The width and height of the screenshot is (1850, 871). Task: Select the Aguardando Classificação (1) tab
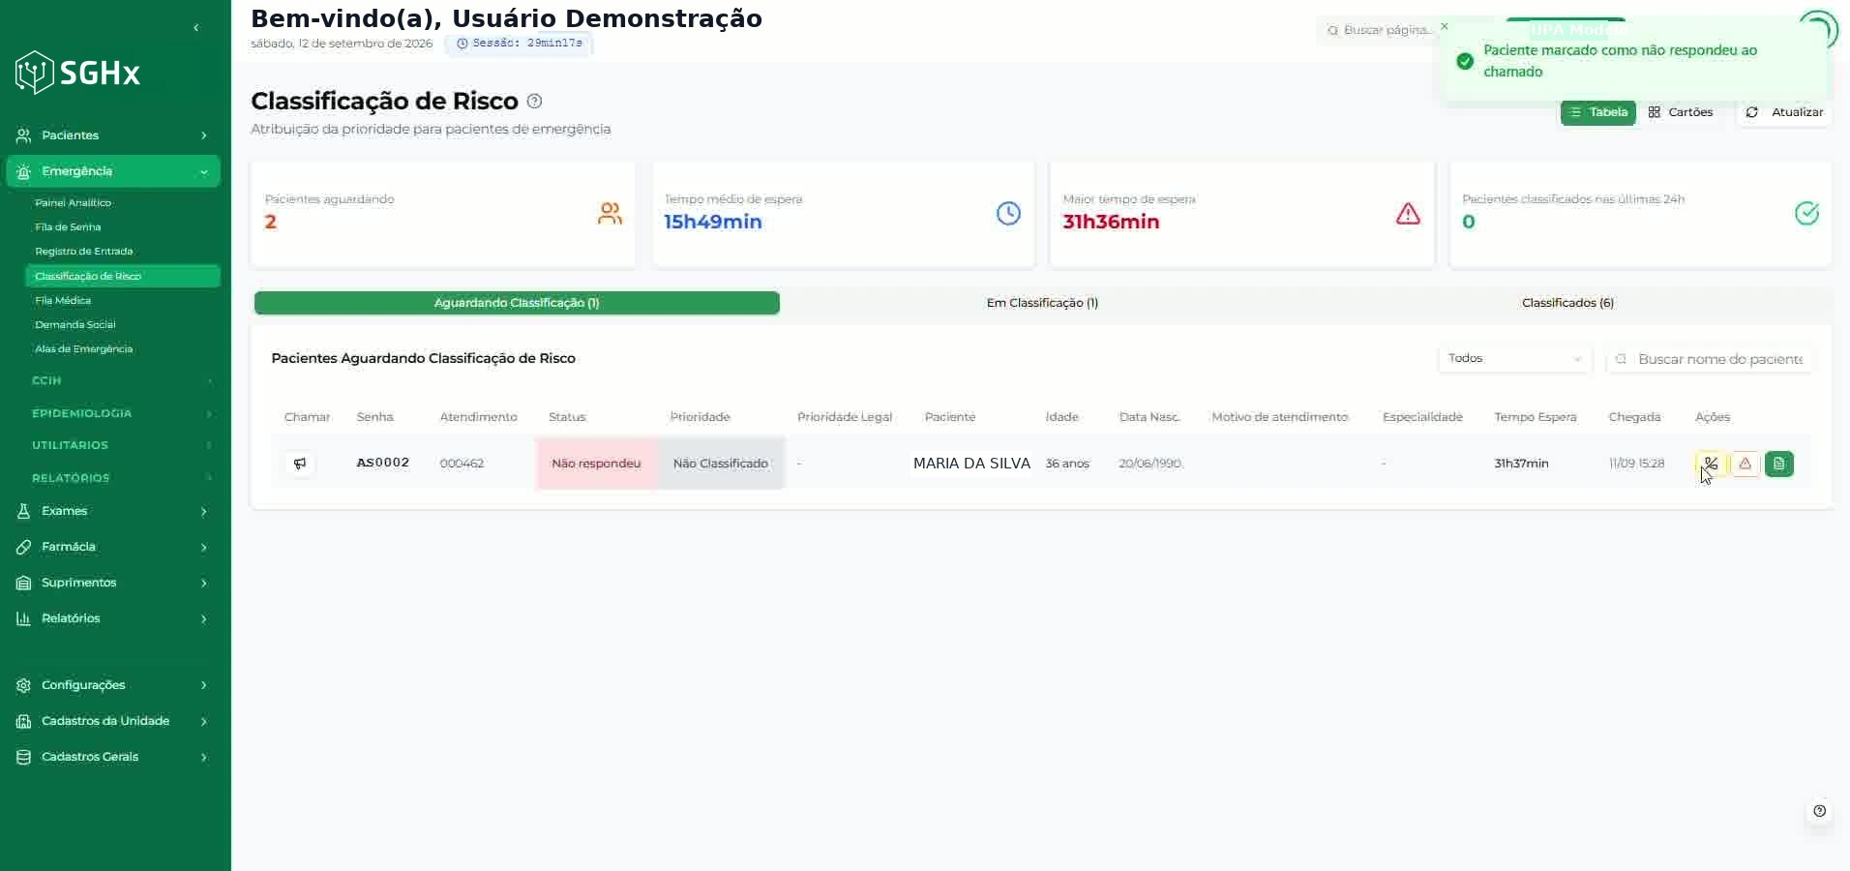517,303
